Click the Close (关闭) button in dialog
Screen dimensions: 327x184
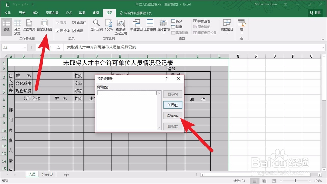tap(173, 105)
